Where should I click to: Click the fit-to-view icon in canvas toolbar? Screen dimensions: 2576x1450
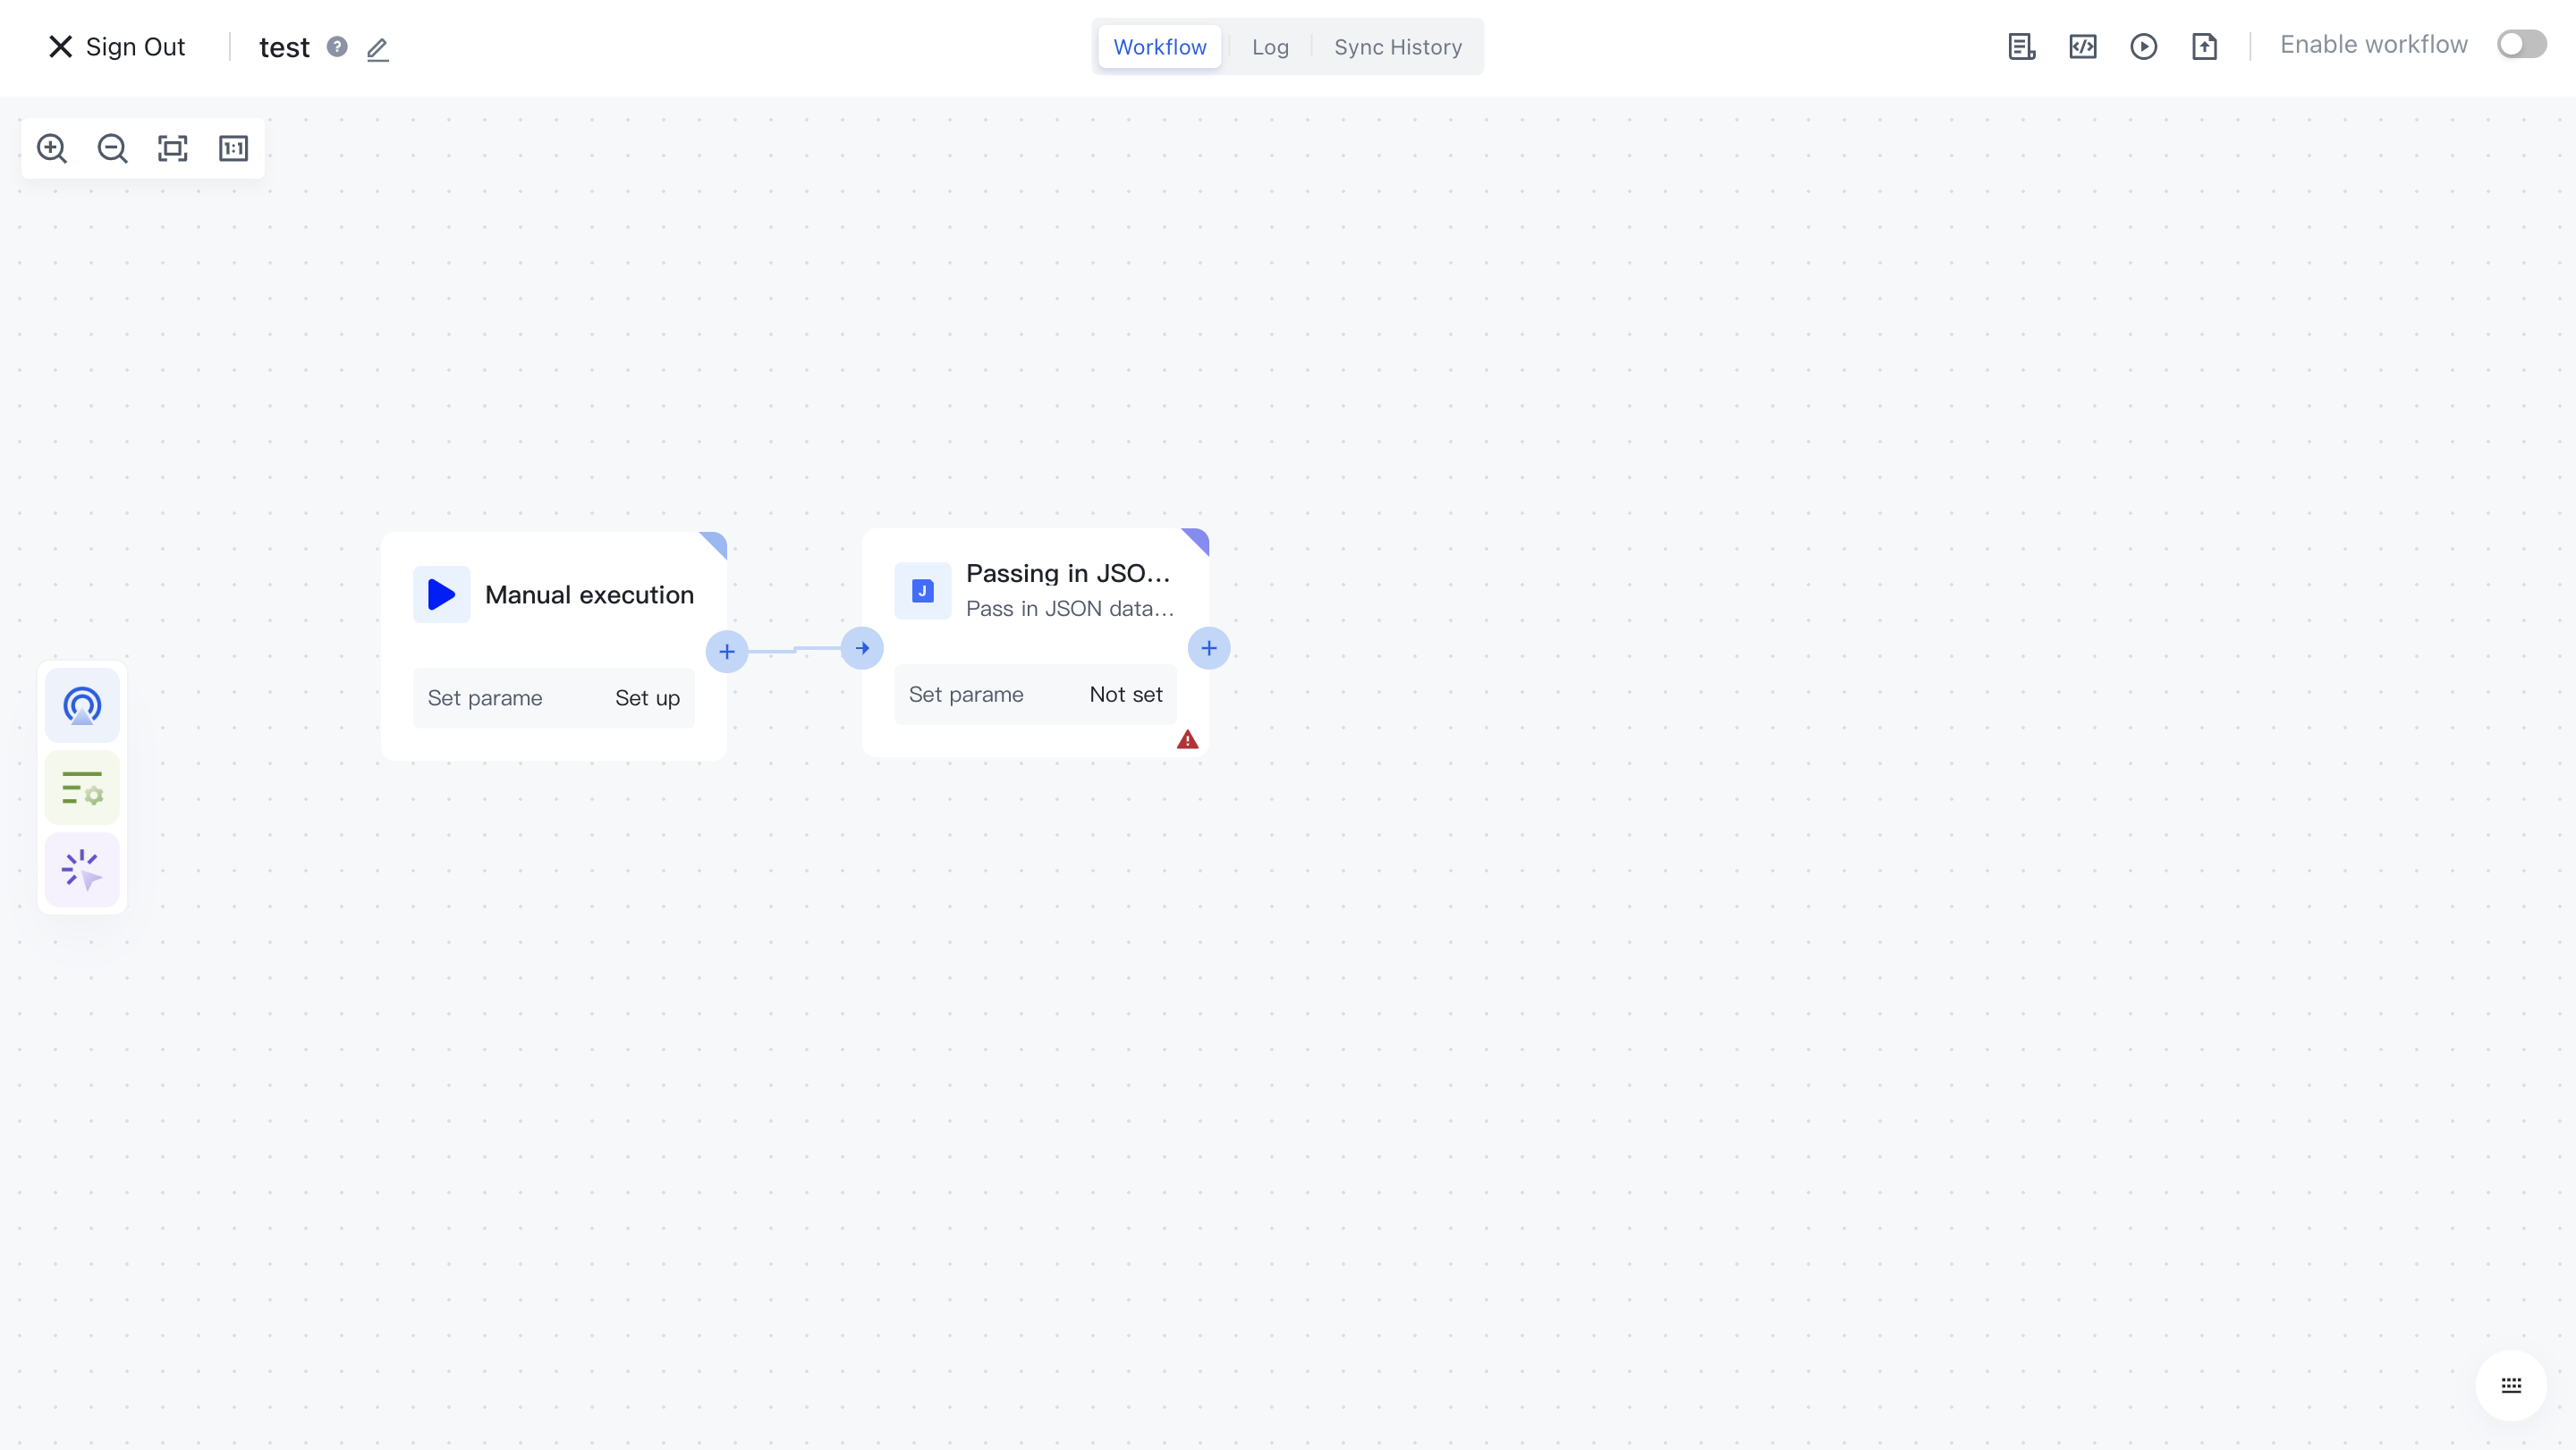172,148
